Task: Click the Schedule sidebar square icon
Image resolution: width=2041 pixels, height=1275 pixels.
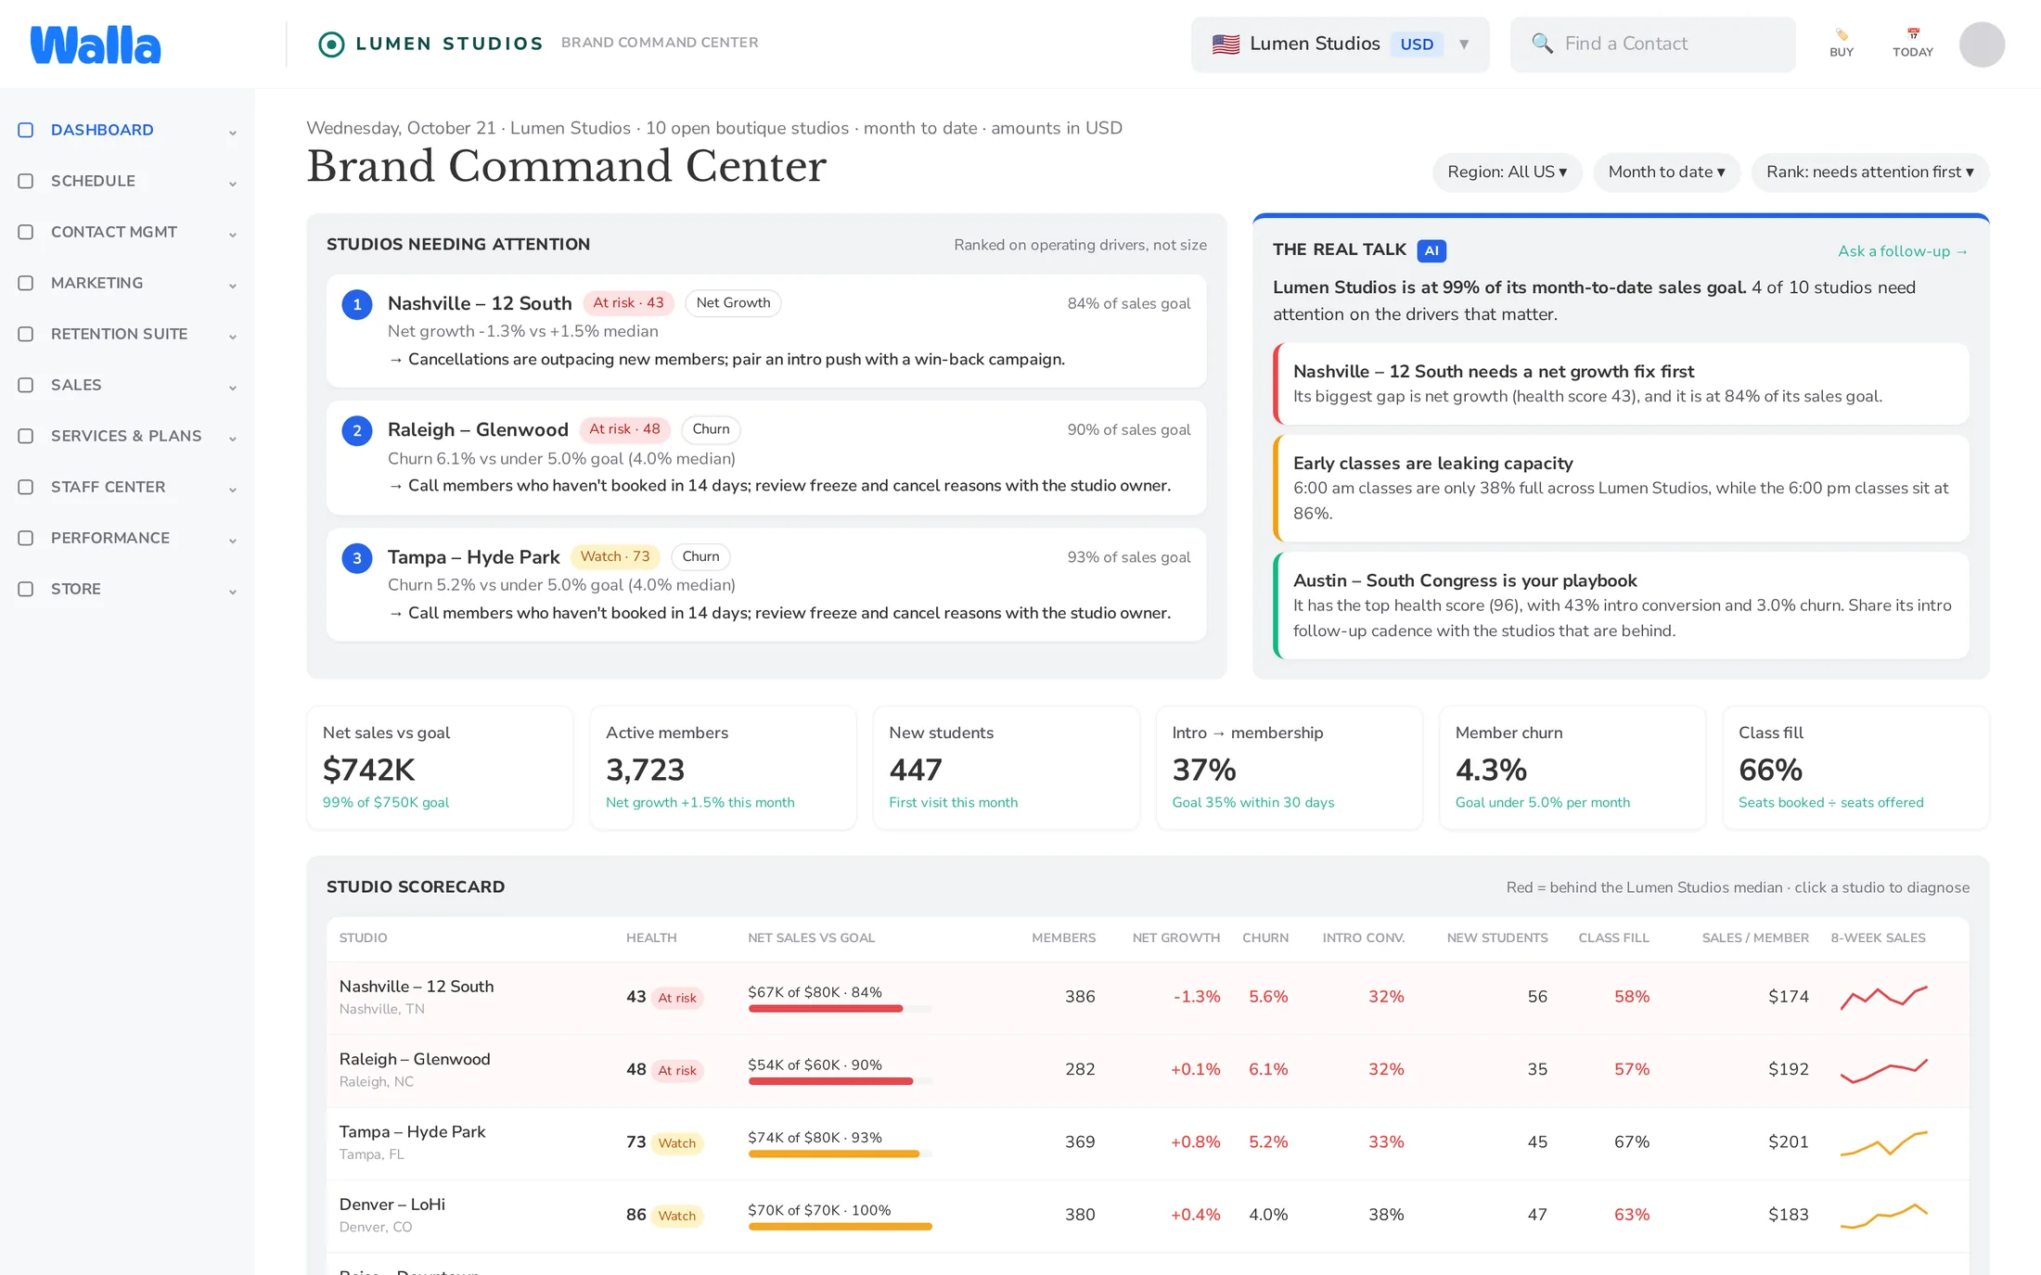Action: pos(26,181)
